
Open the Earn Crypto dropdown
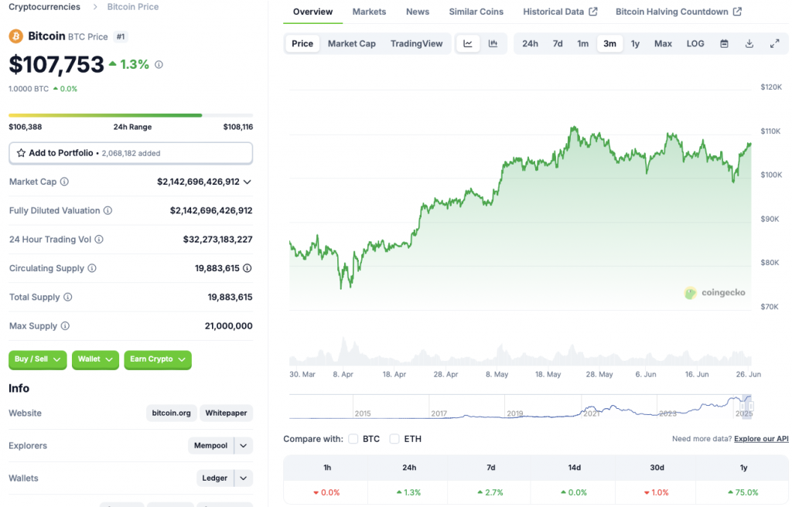(x=158, y=359)
